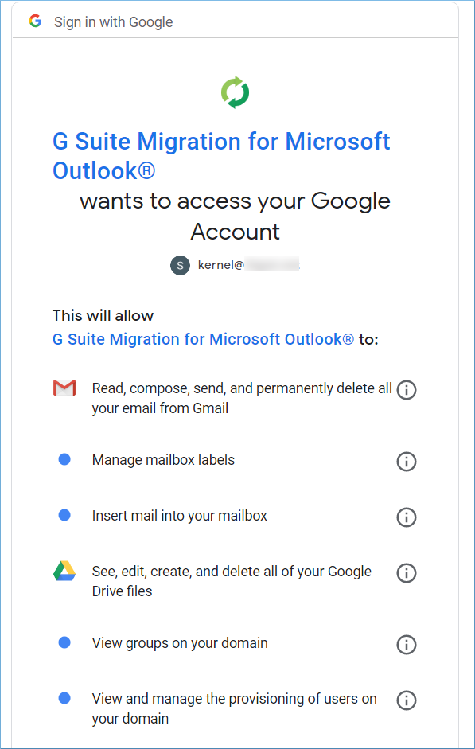
Task: Click the Sign in with Google header text
Action: (x=114, y=22)
